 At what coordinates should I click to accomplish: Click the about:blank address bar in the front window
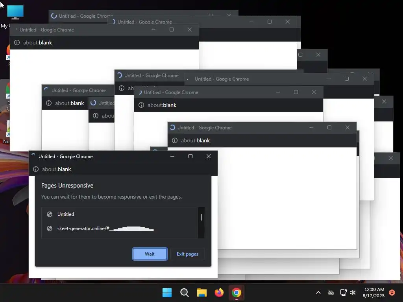(x=57, y=169)
